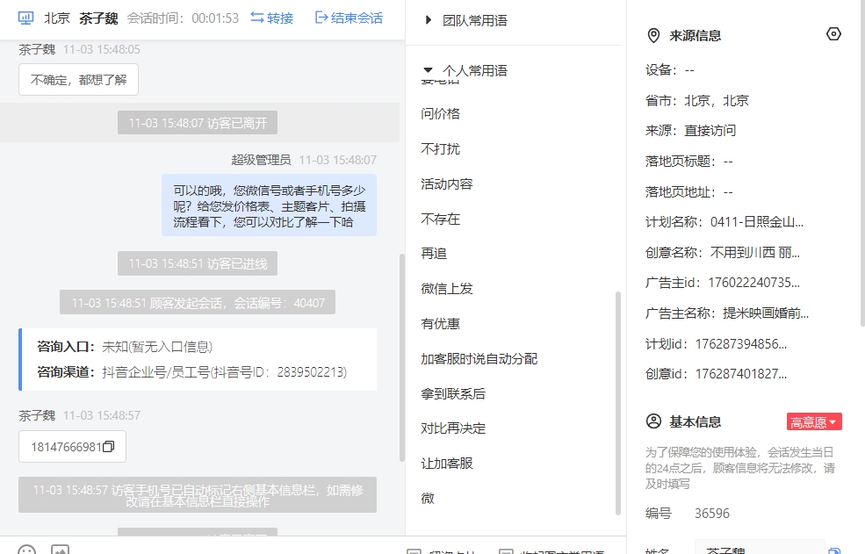
Task: Insert the 微信上发 quick phrase
Action: pos(447,289)
